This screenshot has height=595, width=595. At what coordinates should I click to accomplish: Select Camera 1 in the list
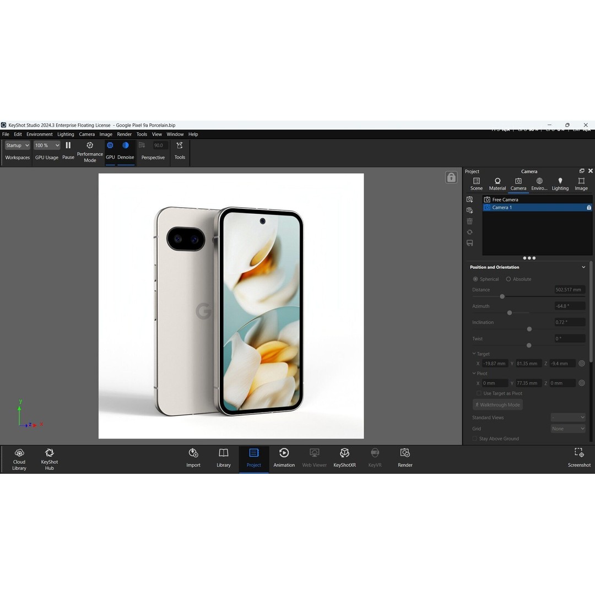[537, 208]
